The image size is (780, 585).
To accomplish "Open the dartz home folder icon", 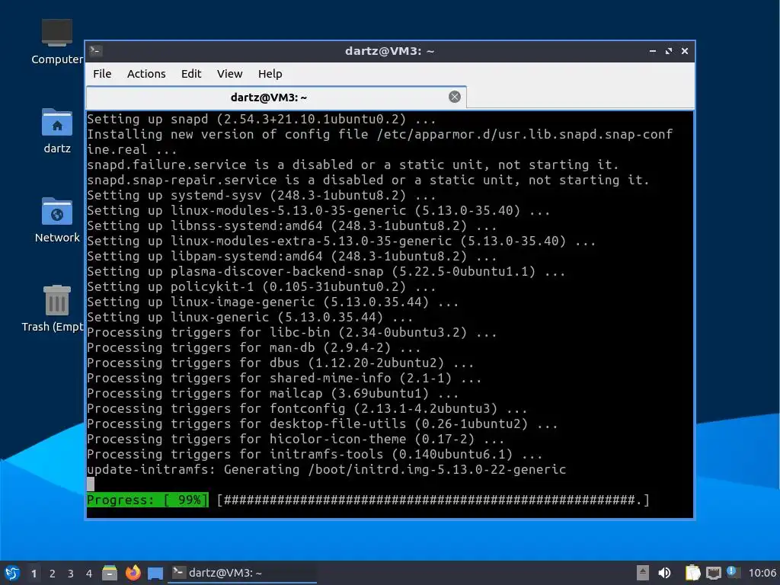I will click(56, 131).
